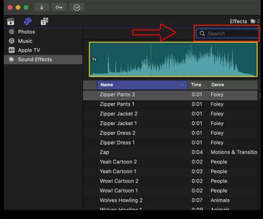Click the Foley genre of Zipper Dress 1
This screenshot has width=263, height=219.
[217, 143]
